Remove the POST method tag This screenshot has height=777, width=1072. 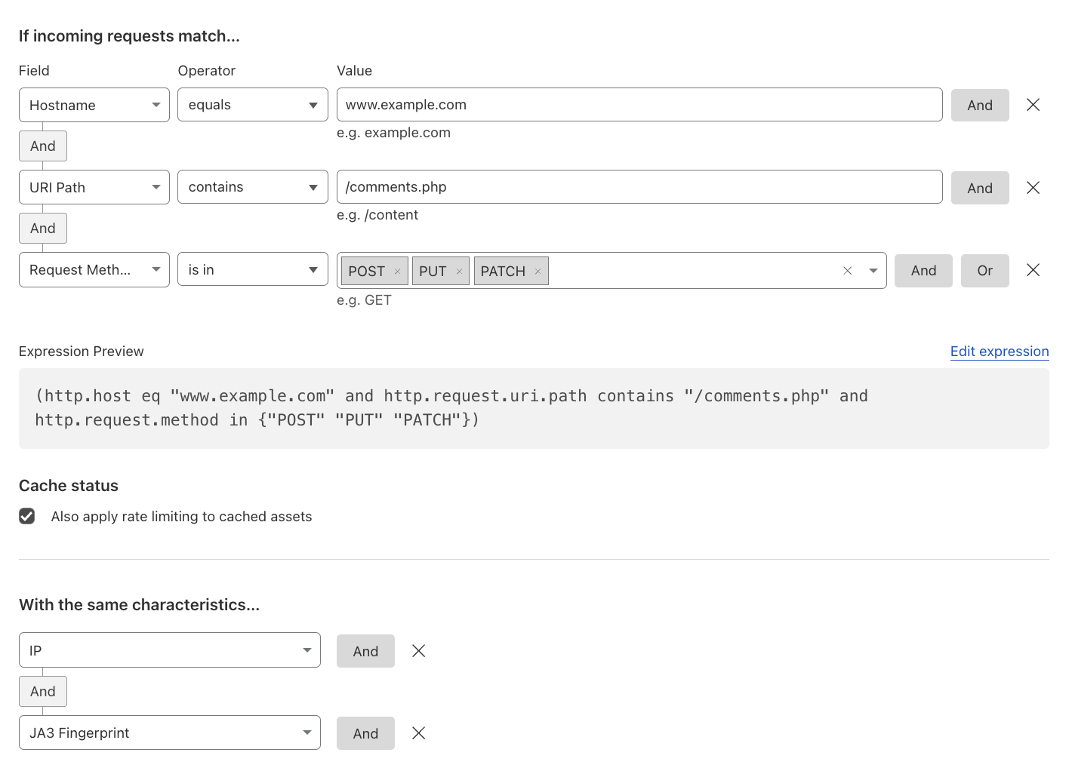tap(397, 272)
